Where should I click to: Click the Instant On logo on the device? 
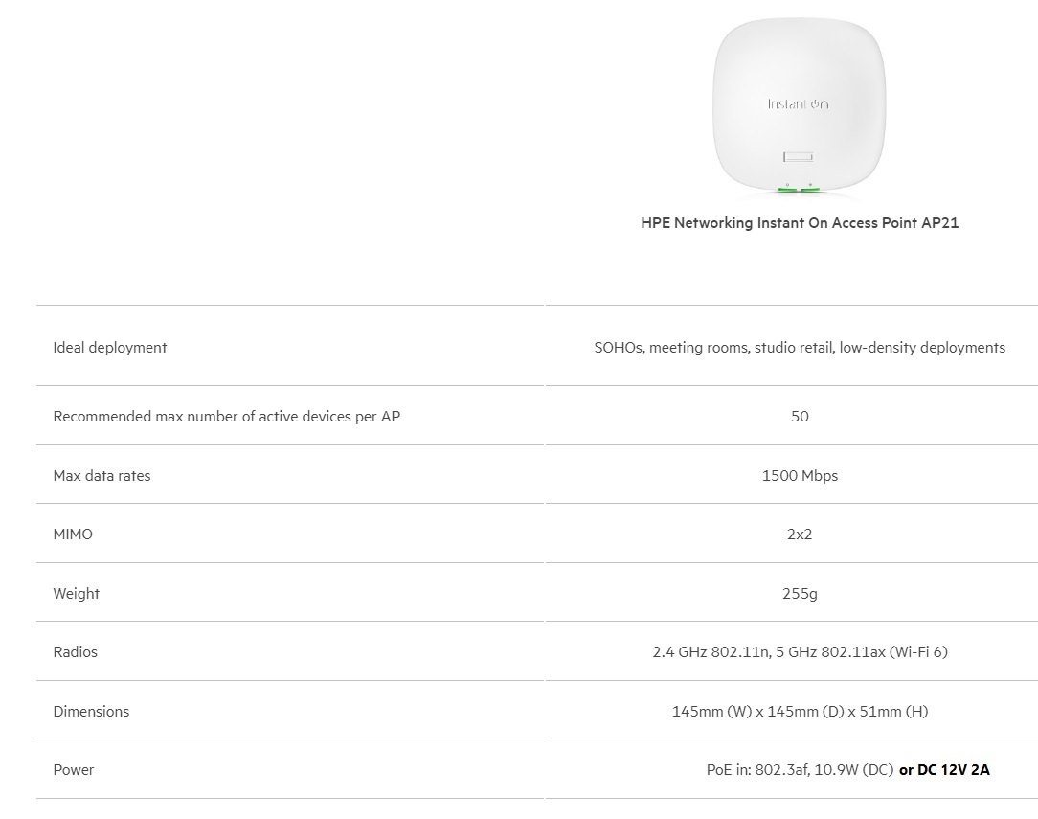point(798,103)
